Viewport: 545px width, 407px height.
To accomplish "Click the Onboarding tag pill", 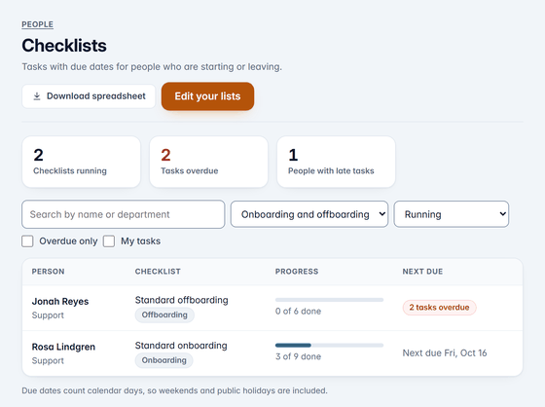I will click(164, 360).
